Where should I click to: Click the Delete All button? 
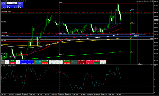point(38,62)
